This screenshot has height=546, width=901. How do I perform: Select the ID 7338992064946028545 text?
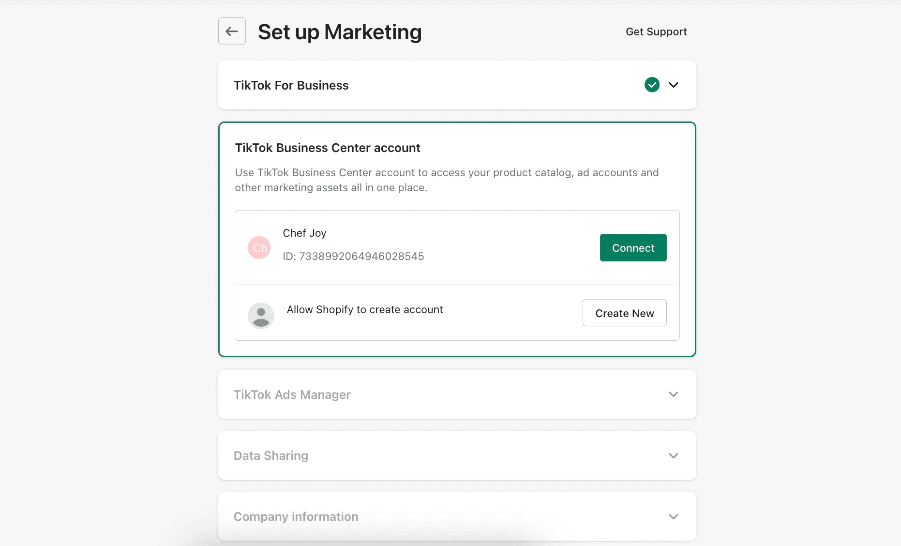[x=353, y=256]
